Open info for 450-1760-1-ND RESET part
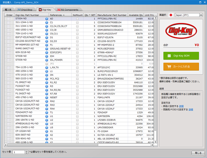 pyautogui.click(x=47, y=98)
